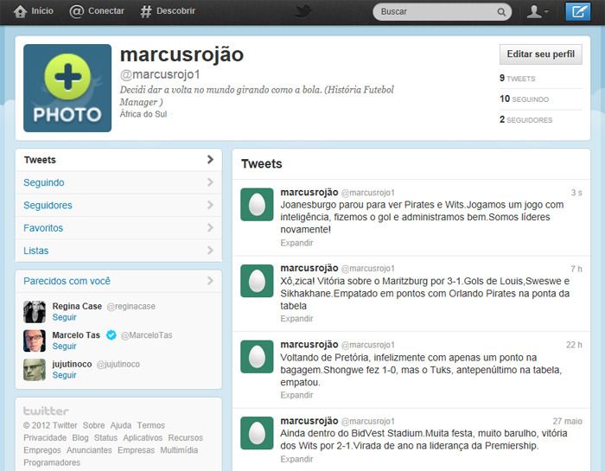Click Marcelo Tas verified badge
Viewport: 605px width, 471px height.
[x=111, y=335]
